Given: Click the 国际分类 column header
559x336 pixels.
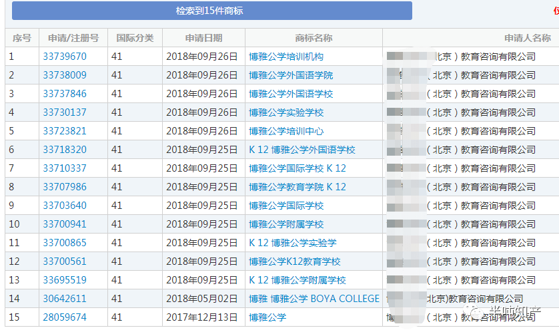Looking at the screenshot, I should point(135,38).
